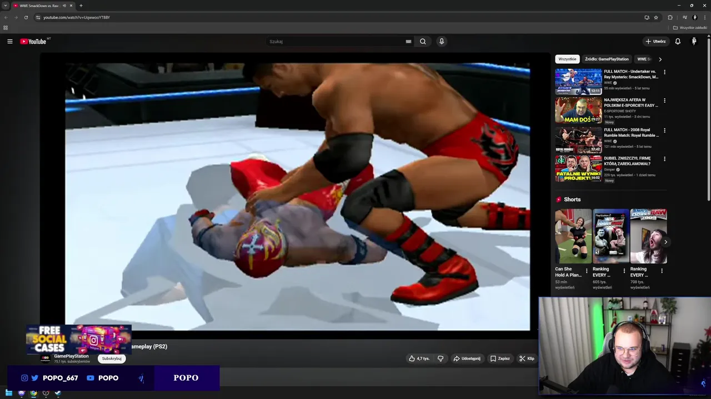Show next Shorts with the arrow button

[665, 242]
